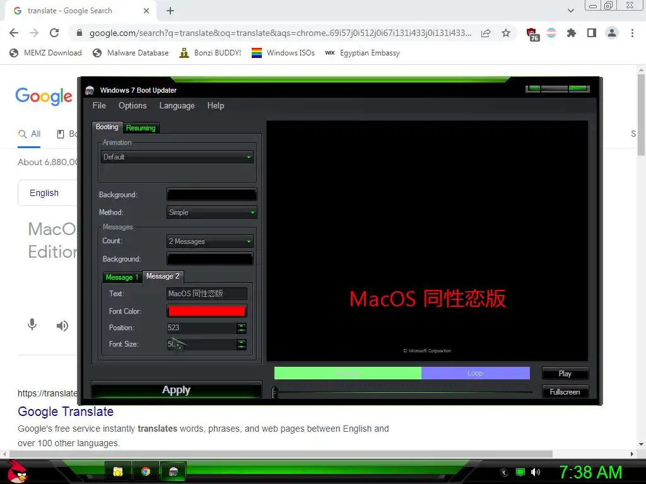Image resolution: width=646 pixels, height=484 pixels.
Task: Click Chrome's forward navigation arrow
Action: [x=34, y=33]
